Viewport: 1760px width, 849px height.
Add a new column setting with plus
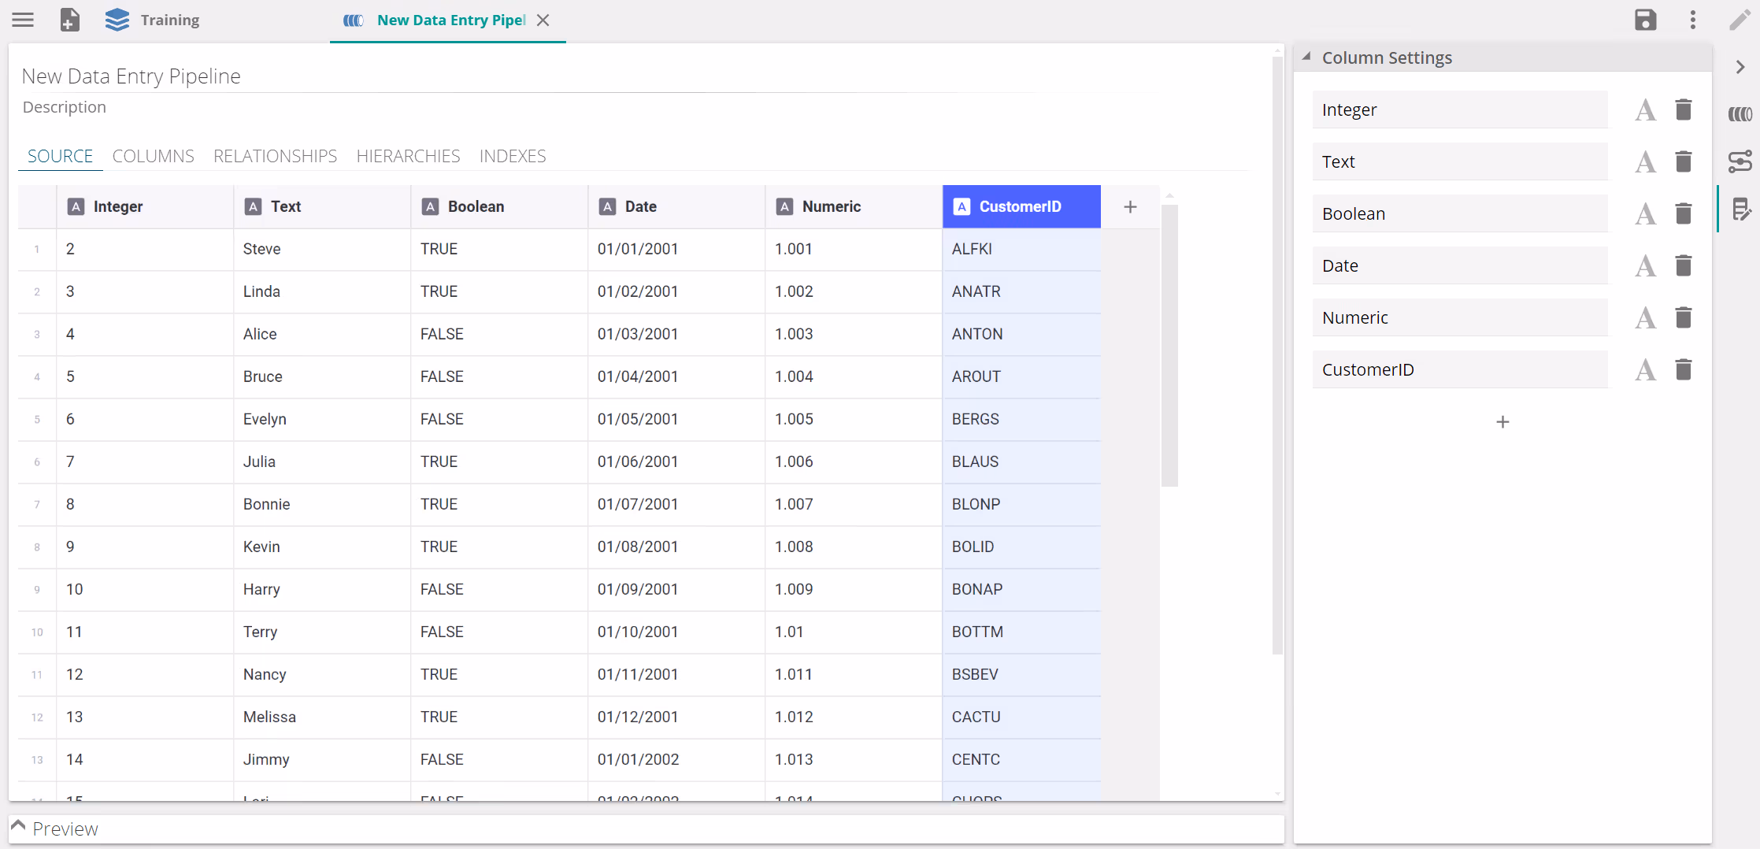pos(1502,422)
